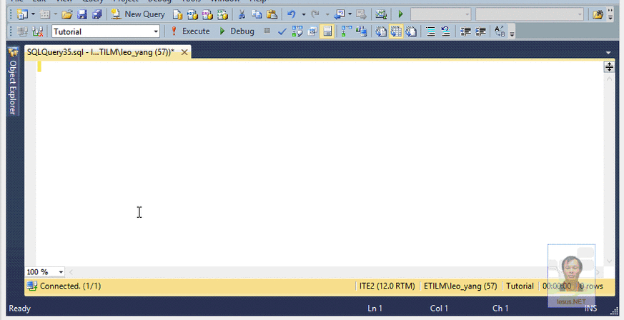Toggle the highlighted SQLCMD mode button
The width and height of the screenshot is (624, 320).
[x=327, y=31]
